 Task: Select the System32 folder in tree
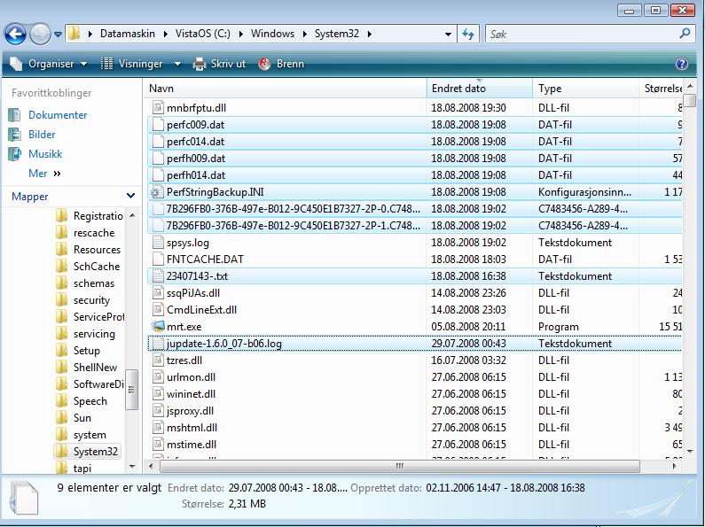pyautogui.click(x=95, y=452)
